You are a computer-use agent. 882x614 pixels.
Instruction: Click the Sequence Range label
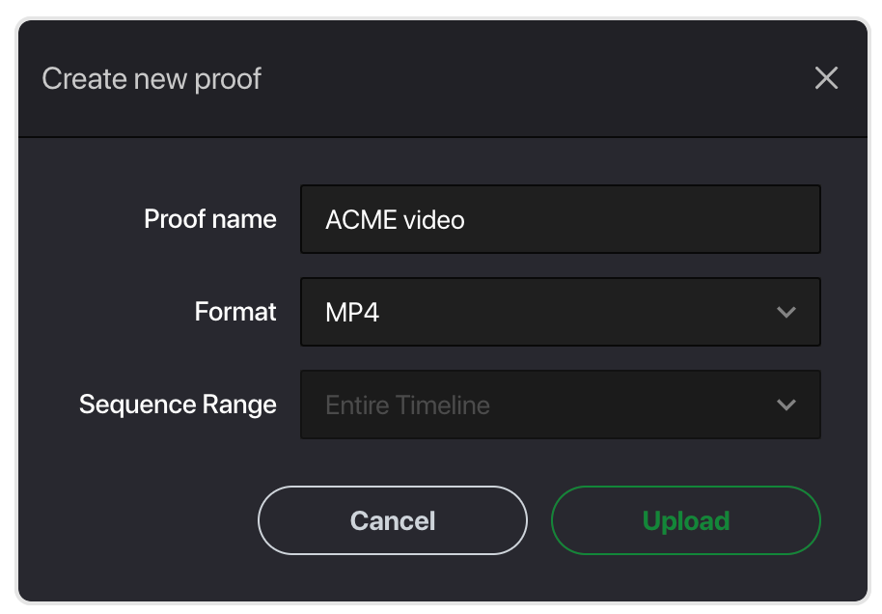coord(178,405)
